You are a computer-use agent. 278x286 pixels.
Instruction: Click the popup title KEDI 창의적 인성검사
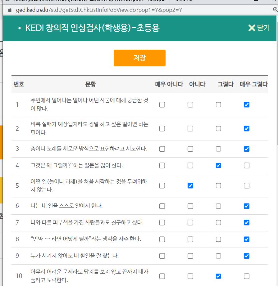[92, 28]
